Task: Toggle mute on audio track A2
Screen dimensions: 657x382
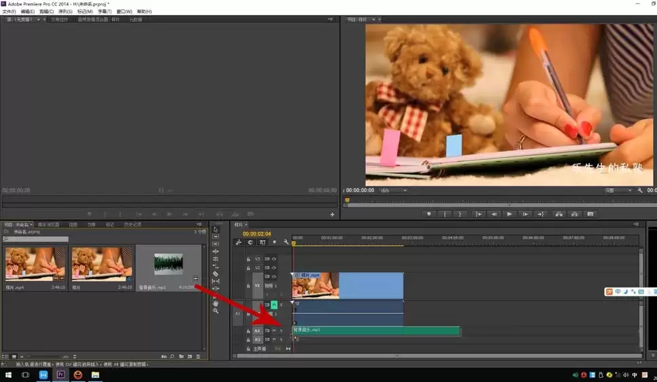Action: coord(274,330)
